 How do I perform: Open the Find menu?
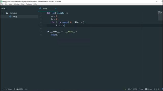23,4
